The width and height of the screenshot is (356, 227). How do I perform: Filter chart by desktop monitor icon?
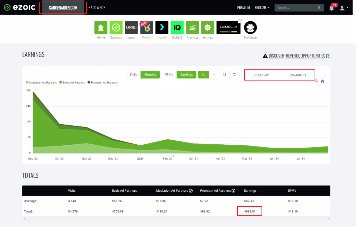tap(234, 75)
